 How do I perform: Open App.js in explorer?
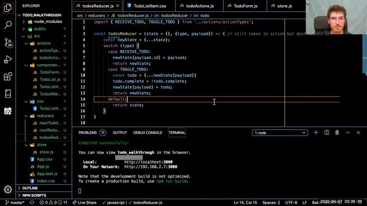pos(44,167)
